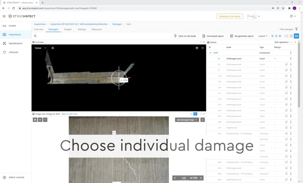
Task: Click the search magnifier icon
Action: tap(35, 36)
